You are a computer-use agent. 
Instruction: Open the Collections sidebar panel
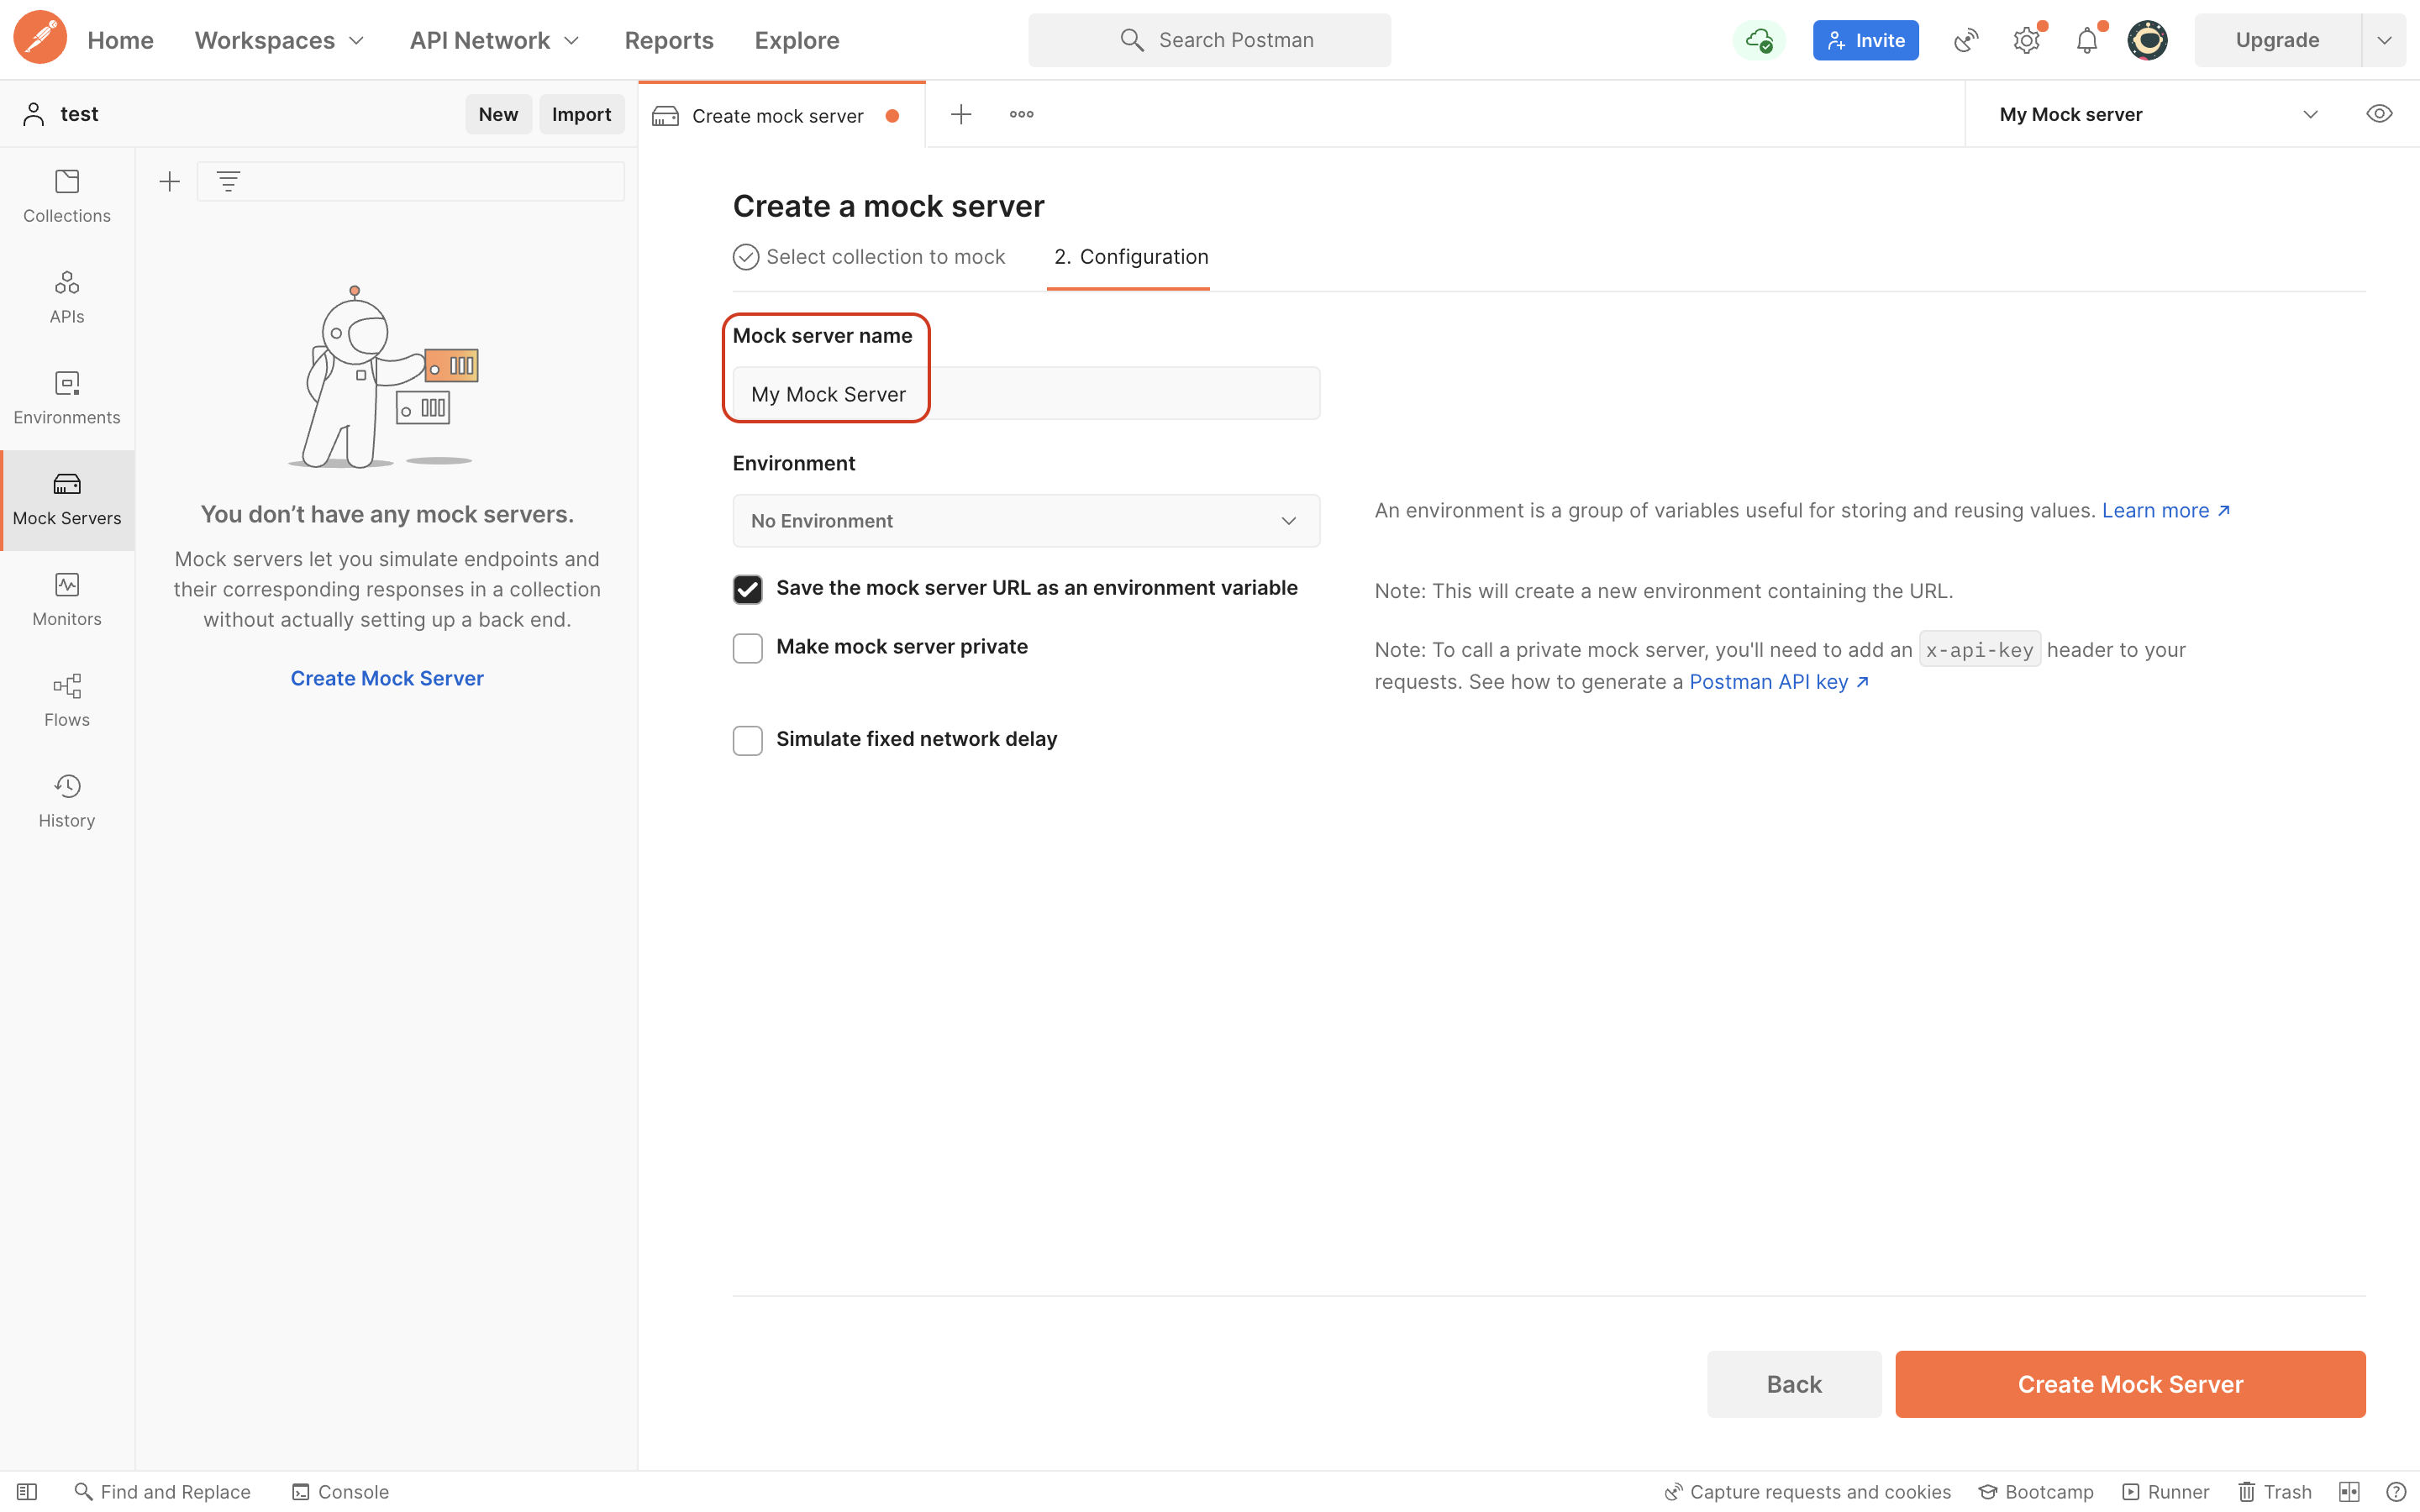click(x=67, y=196)
